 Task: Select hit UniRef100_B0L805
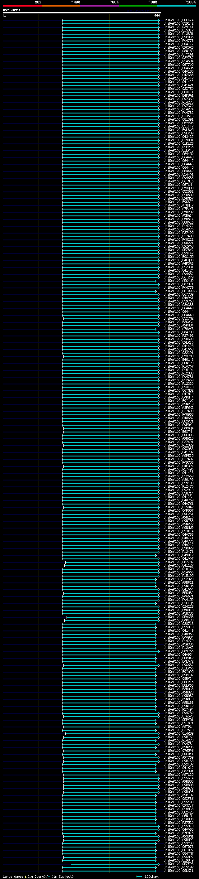coord(178,130)
